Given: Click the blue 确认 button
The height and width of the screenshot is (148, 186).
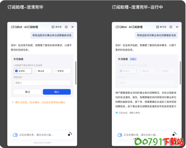Looking at the screenshot, I should pyautogui.click(x=57, y=92).
